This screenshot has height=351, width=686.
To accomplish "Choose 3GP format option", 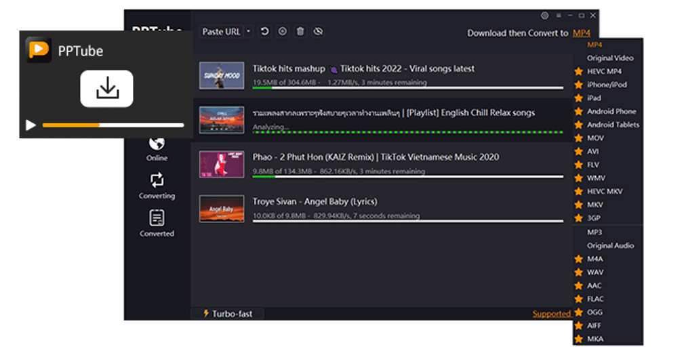I will coord(594,218).
